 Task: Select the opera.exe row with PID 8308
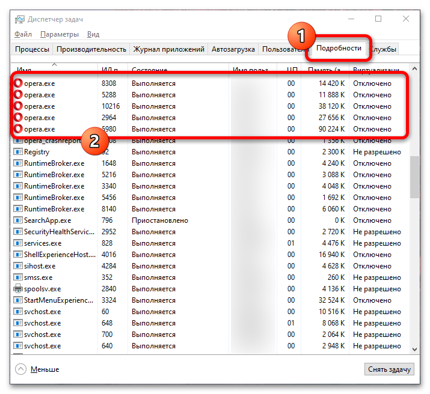pyautogui.click(x=210, y=83)
